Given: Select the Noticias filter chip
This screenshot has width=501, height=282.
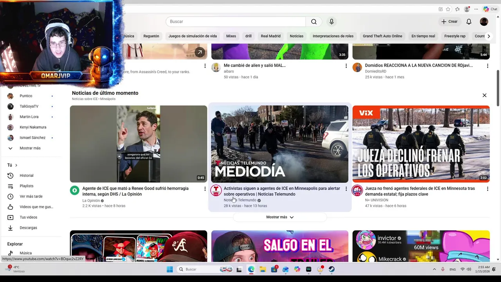Looking at the screenshot, I should click(296, 36).
